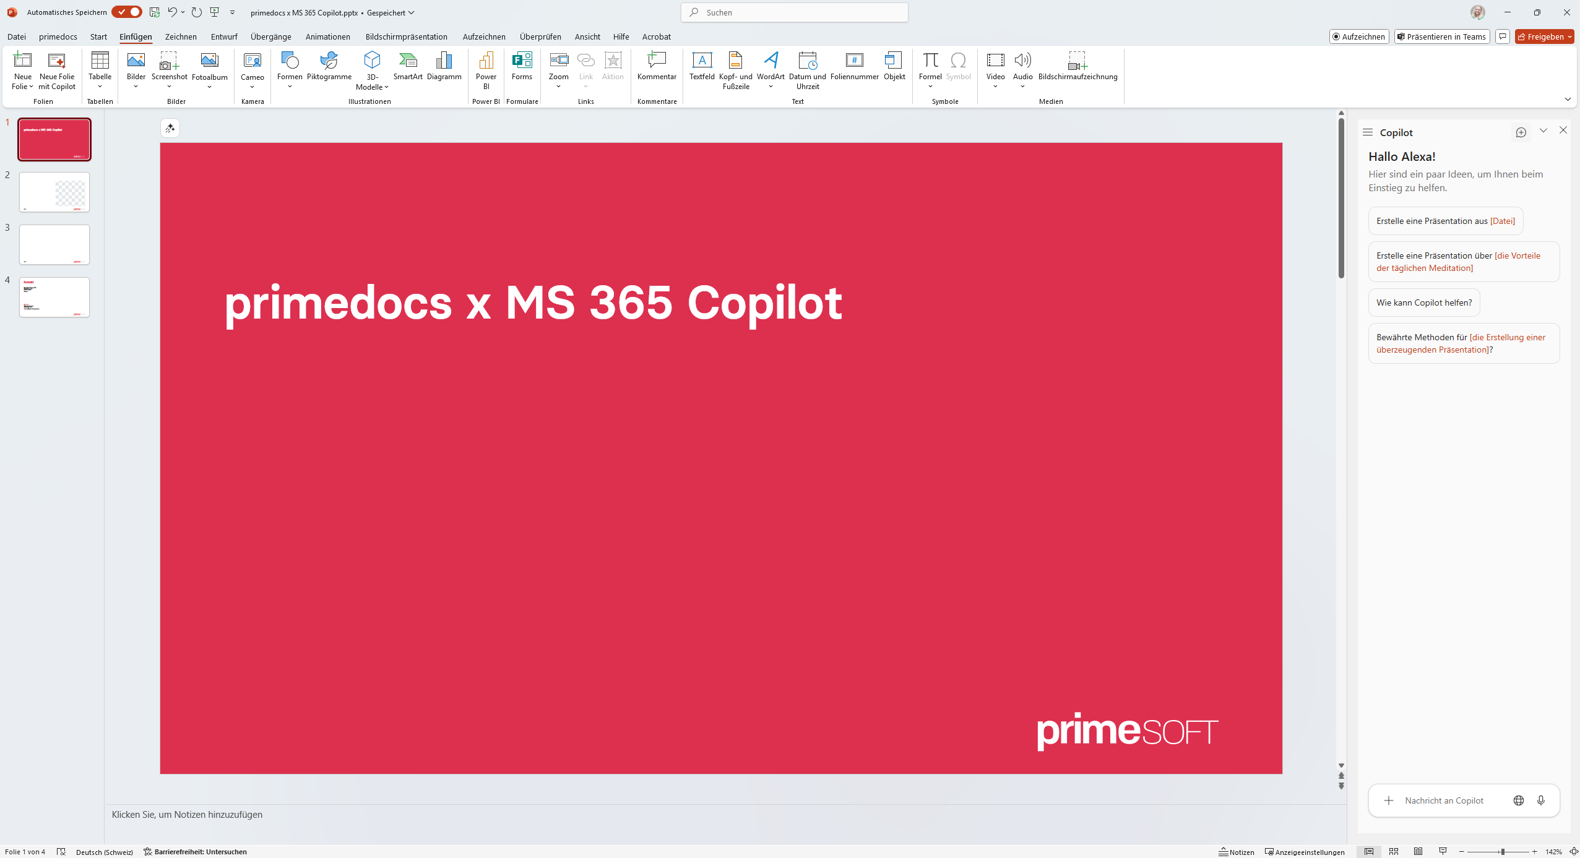This screenshot has width=1580, height=858.
Task: Open the Animationen ribbon tab
Action: pos(327,36)
